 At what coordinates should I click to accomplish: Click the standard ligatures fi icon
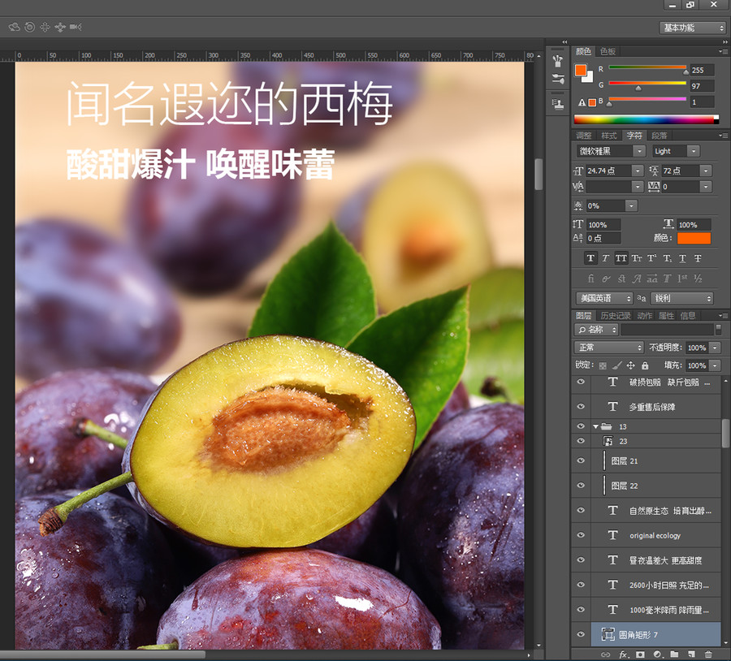590,279
